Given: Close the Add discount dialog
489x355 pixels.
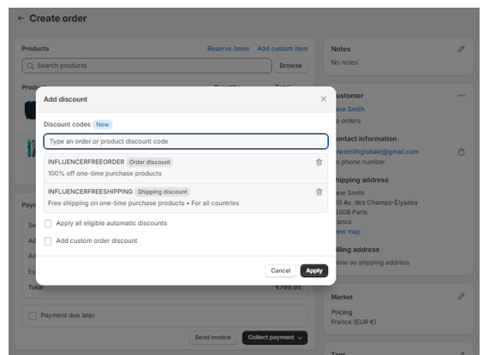Looking at the screenshot, I should 324,99.
